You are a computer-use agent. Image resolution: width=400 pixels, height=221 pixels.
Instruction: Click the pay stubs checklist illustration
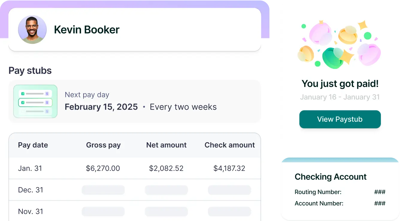(x=35, y=101)
